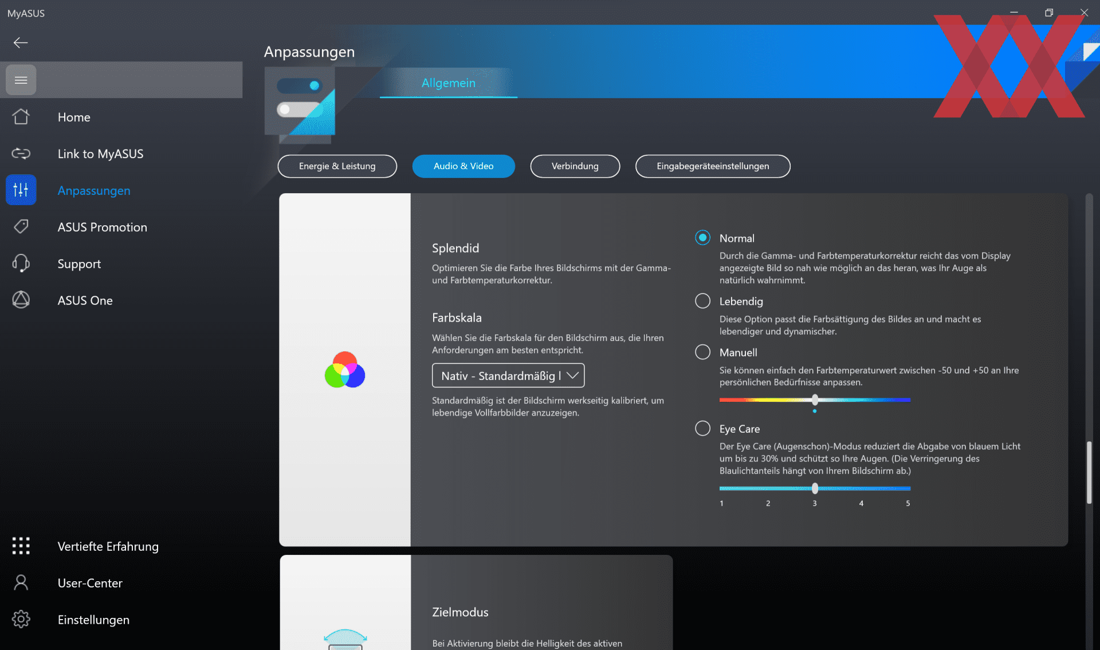Screen dimensions: 1100x650
Task: Click the vertical scrollbar thumb
Action: (x=1089, y=473)
